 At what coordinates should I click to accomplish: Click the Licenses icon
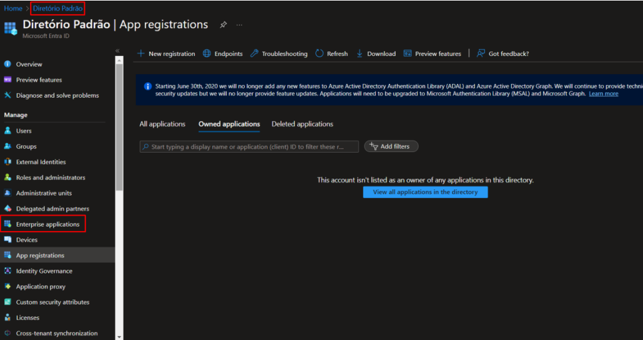7,318
